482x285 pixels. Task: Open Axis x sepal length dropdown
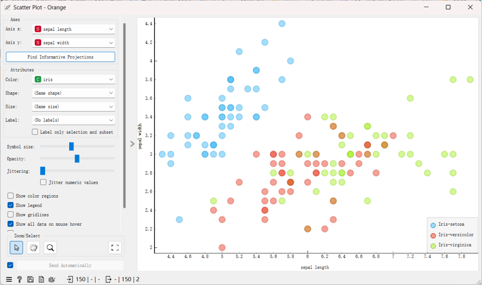(x=74, y=29)
